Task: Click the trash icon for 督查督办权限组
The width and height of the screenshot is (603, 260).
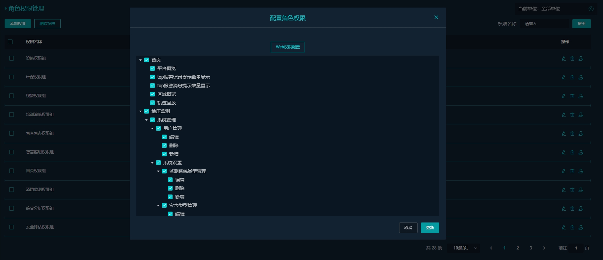Action: pyautogui.click(x=572, y=133)
